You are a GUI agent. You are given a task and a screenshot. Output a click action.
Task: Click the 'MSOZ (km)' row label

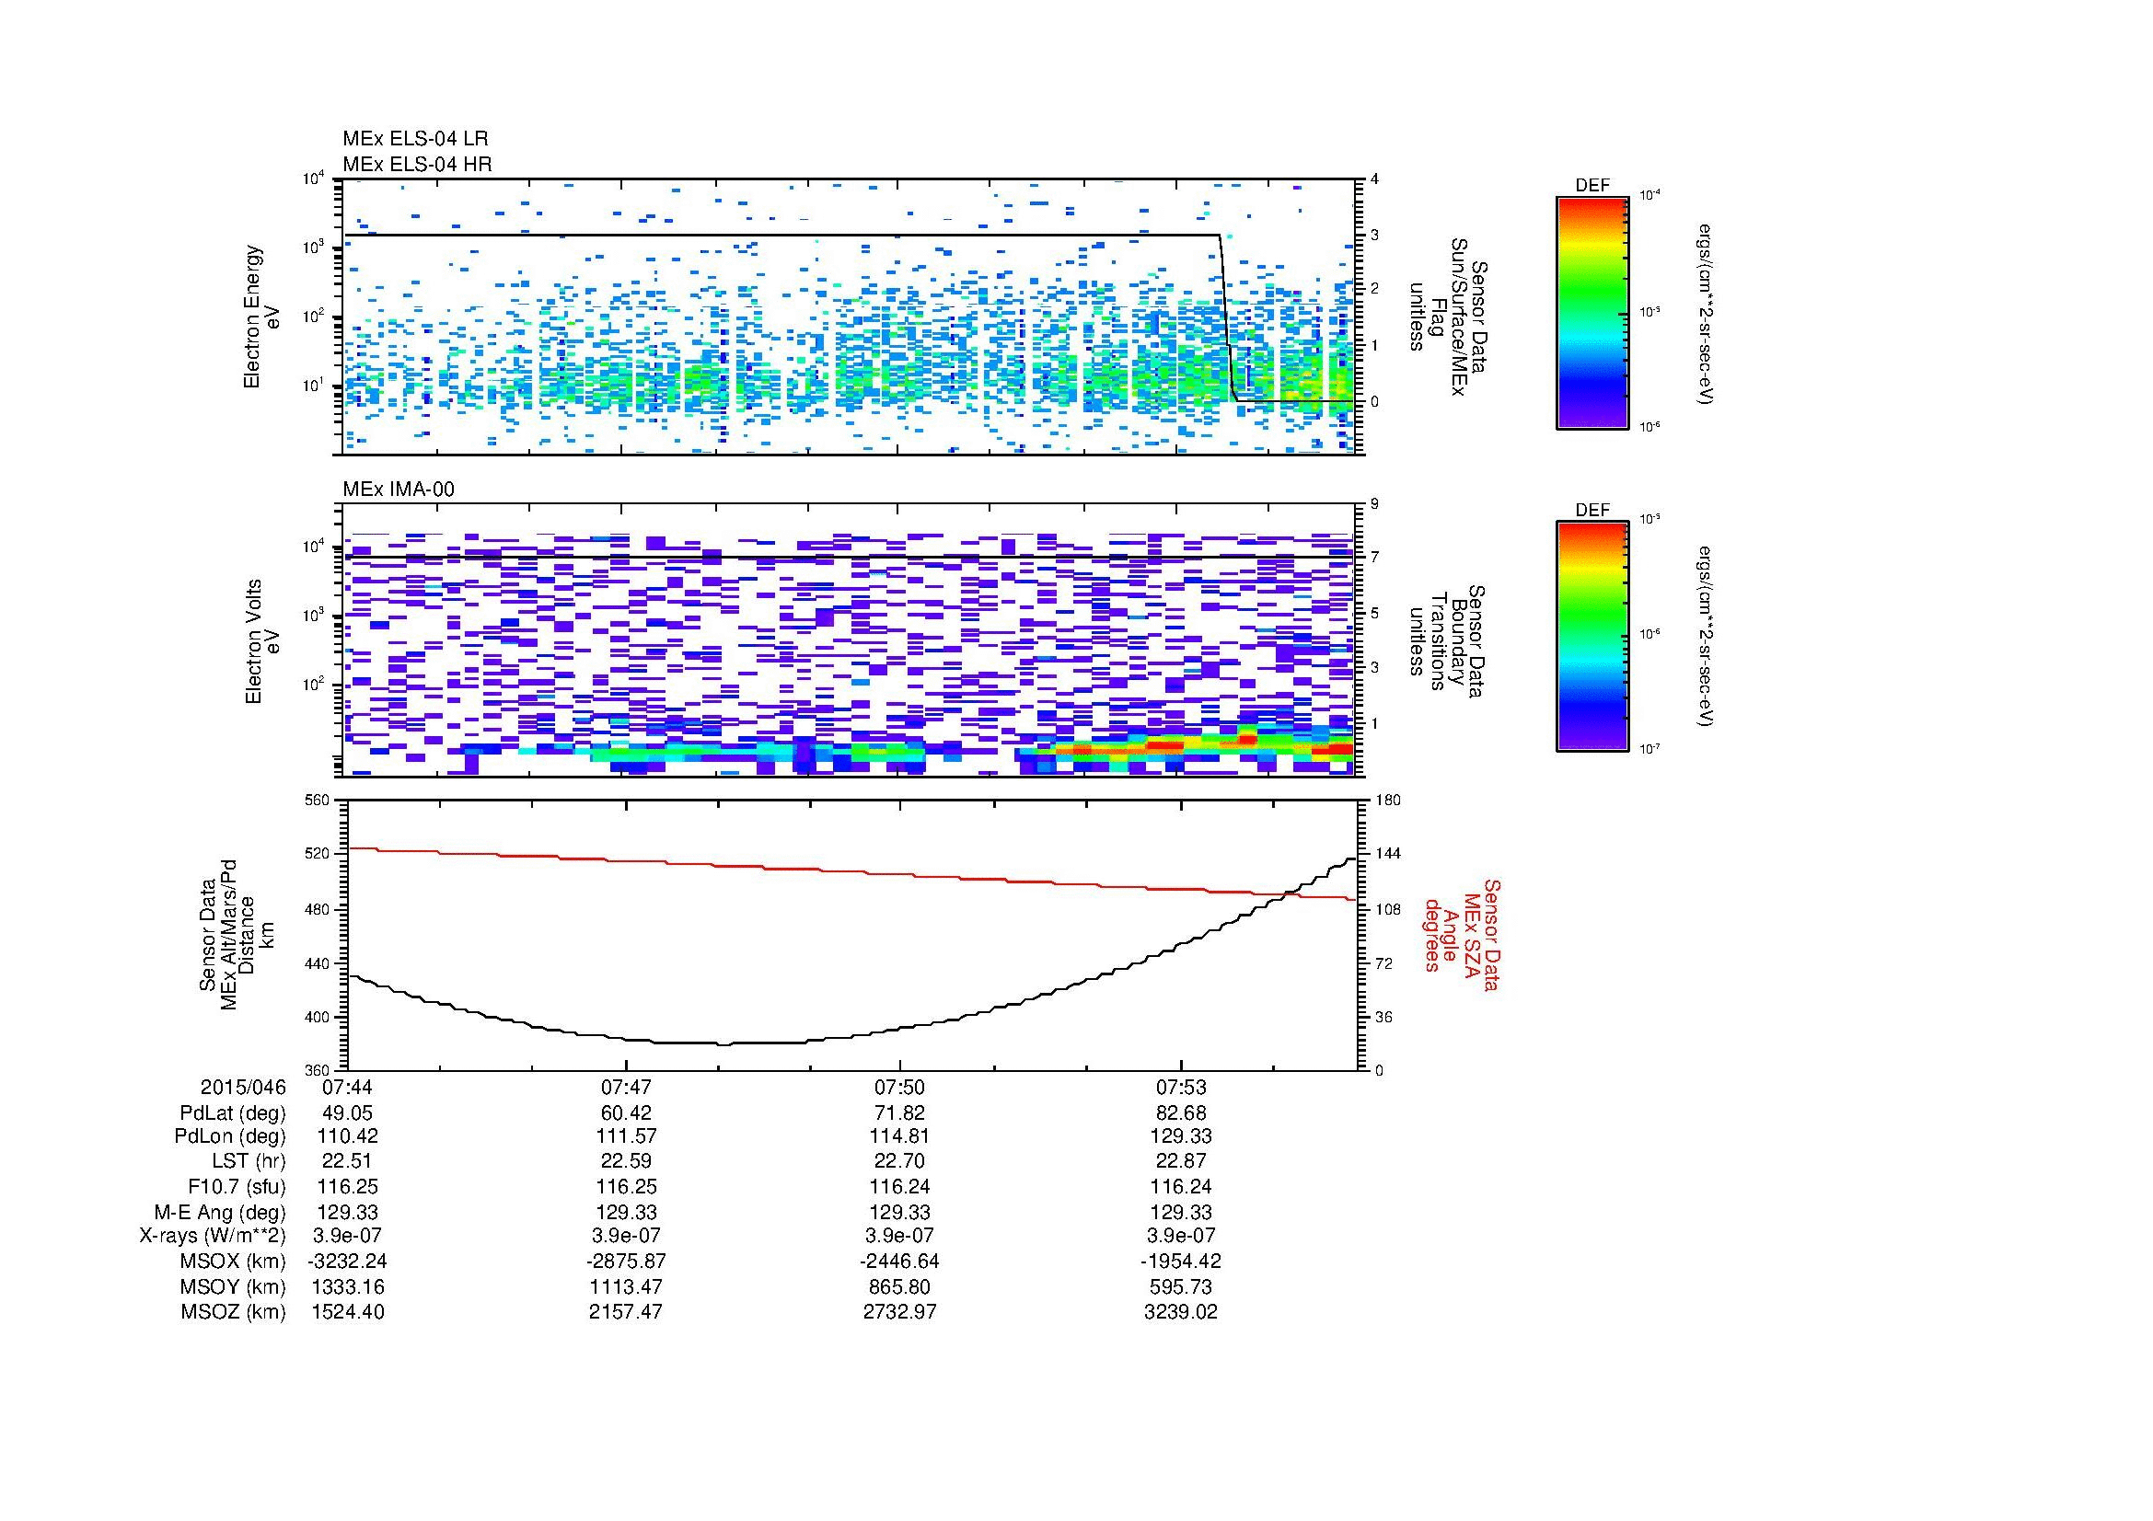click(233, 1312)
